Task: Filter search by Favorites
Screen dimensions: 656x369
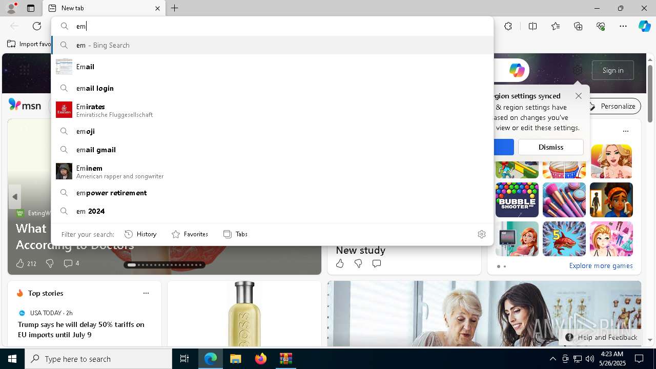Action: [190, 234]
